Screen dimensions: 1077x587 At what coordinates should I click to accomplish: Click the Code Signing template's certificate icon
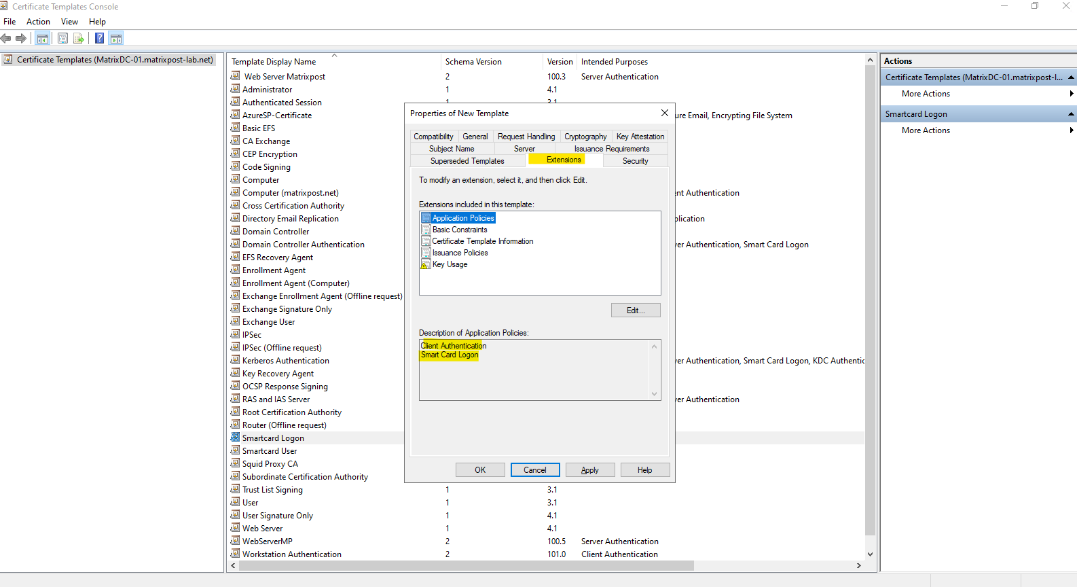point(235,166)
